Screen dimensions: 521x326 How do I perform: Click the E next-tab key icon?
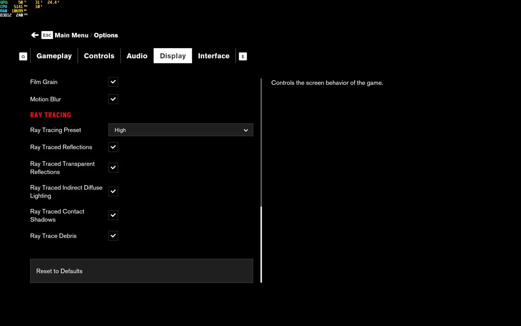(x=243, y=56)
